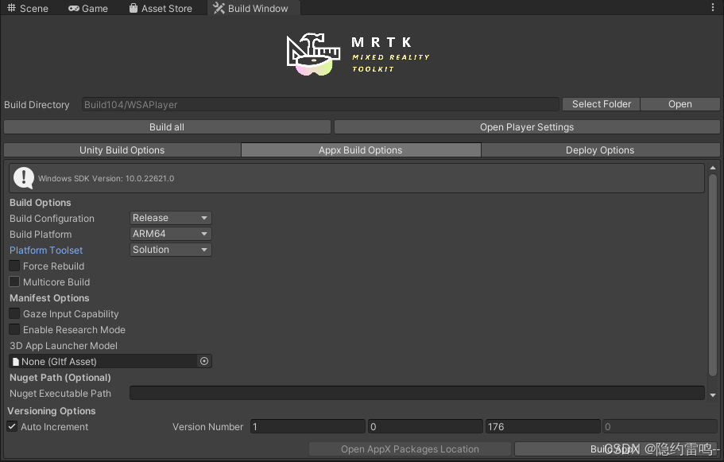Viewport: 724px width, 462px height.
Task: Switch to the Deploy Options tab
Action: pos(600,150)
